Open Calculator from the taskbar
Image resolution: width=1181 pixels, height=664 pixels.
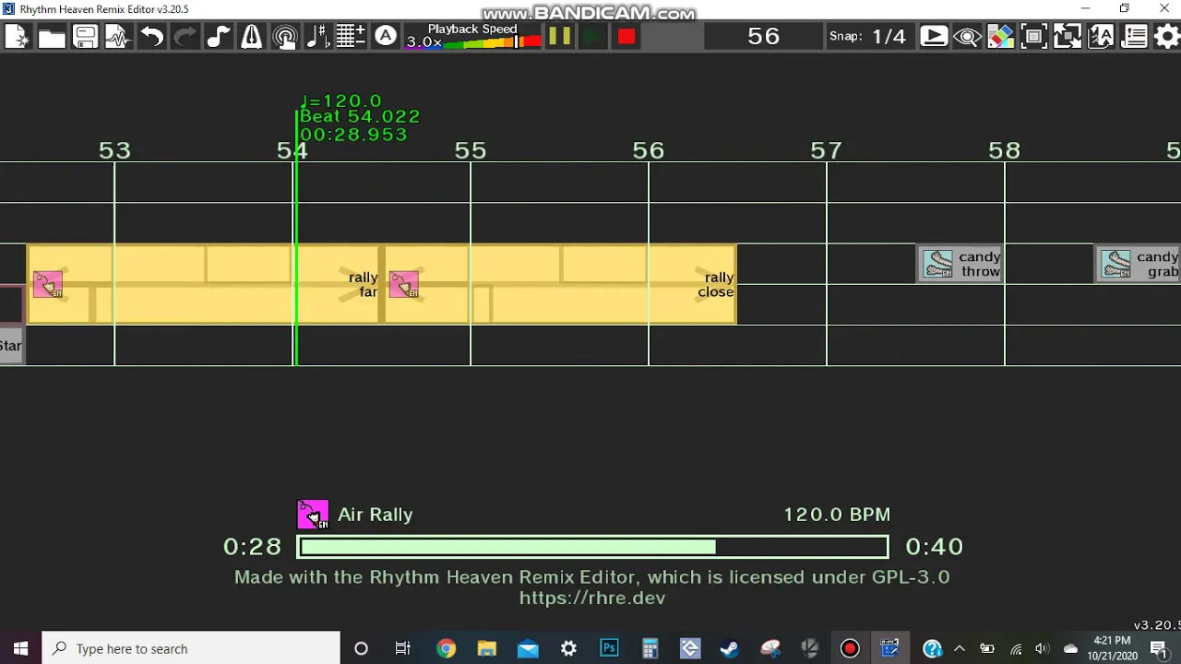pyautogui.click(x=650, y=648)
